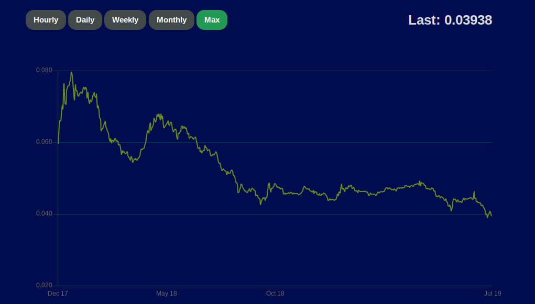Click the 0.060 y-axis label
535x304 pixels.
[44, 142]
